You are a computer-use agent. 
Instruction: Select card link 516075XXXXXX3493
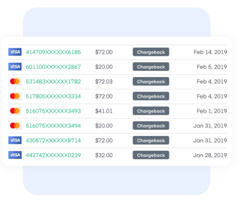[53, 111]
